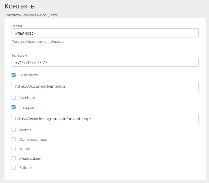
Task: Click the Город field containing Ульяновск
Action: (x=105, y=33)
